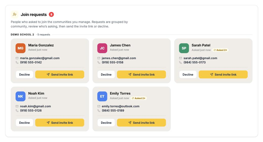Screen dimensions: 263x142
Task: Click Maria Gonzalez's MG avatar
Action: point(21,48)
